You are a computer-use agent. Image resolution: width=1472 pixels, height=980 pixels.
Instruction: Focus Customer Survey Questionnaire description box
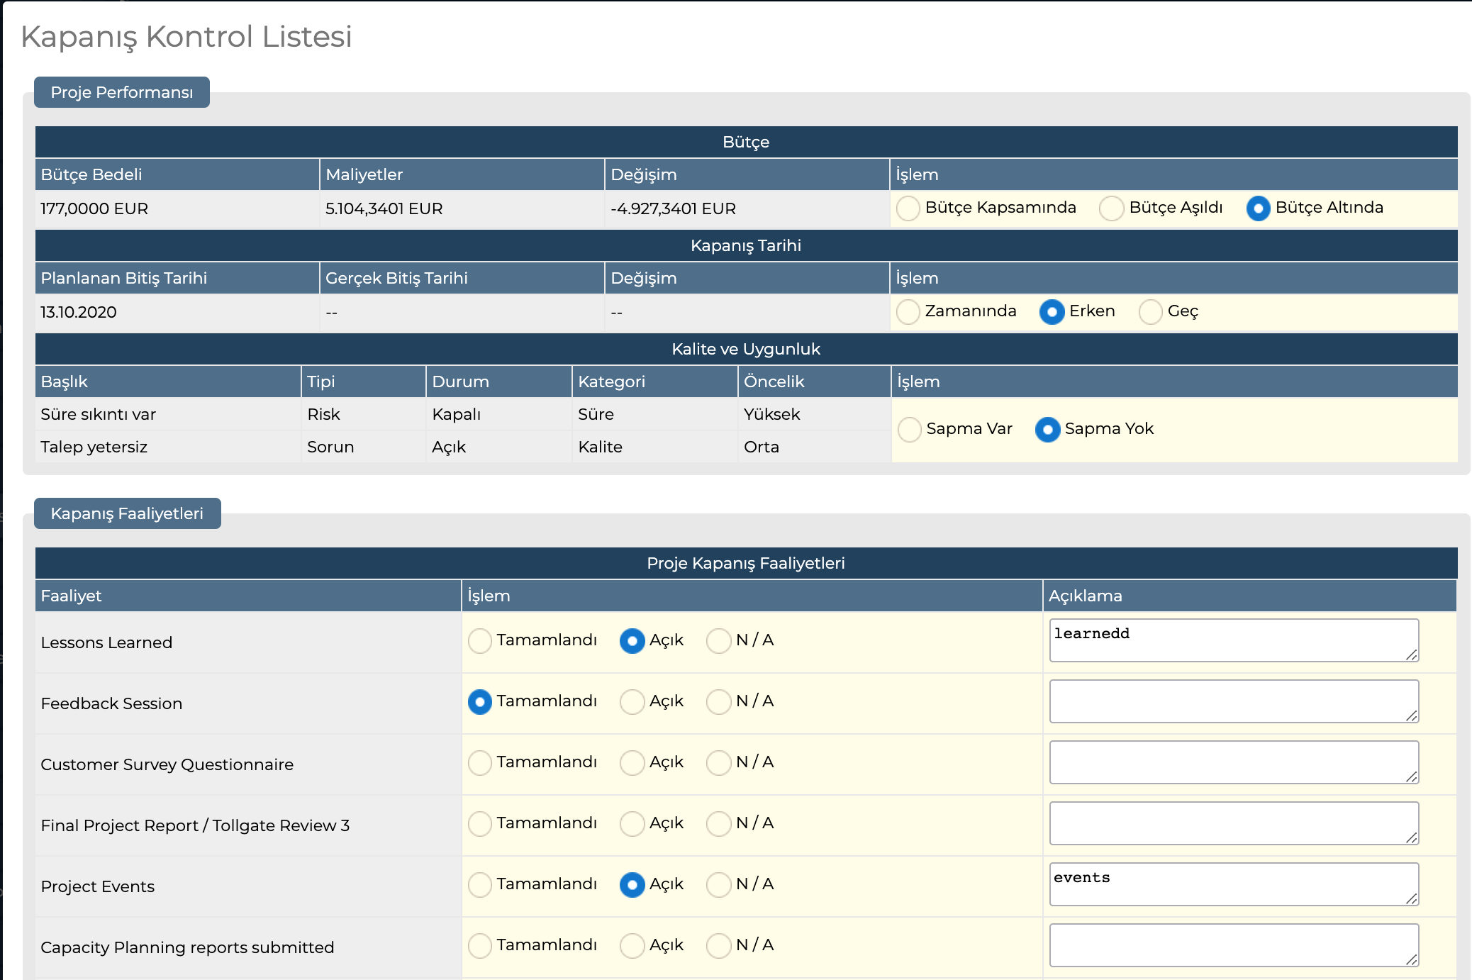click(1234, 762)
